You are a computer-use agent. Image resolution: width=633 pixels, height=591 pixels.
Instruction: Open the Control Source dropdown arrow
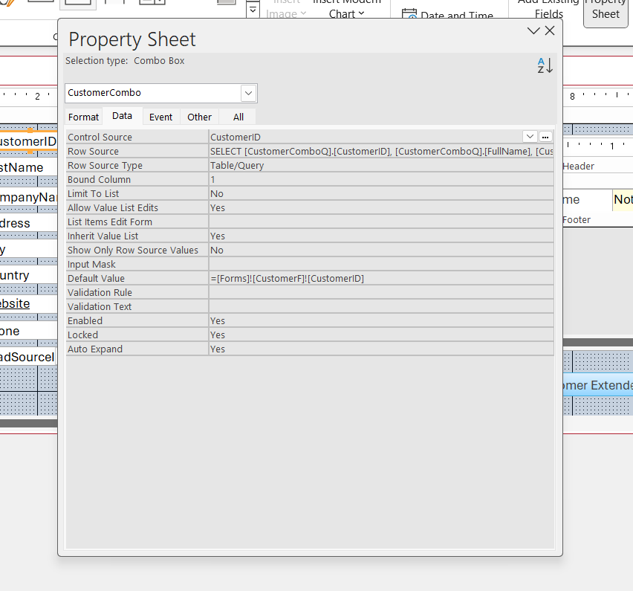(x=530, y=137)
